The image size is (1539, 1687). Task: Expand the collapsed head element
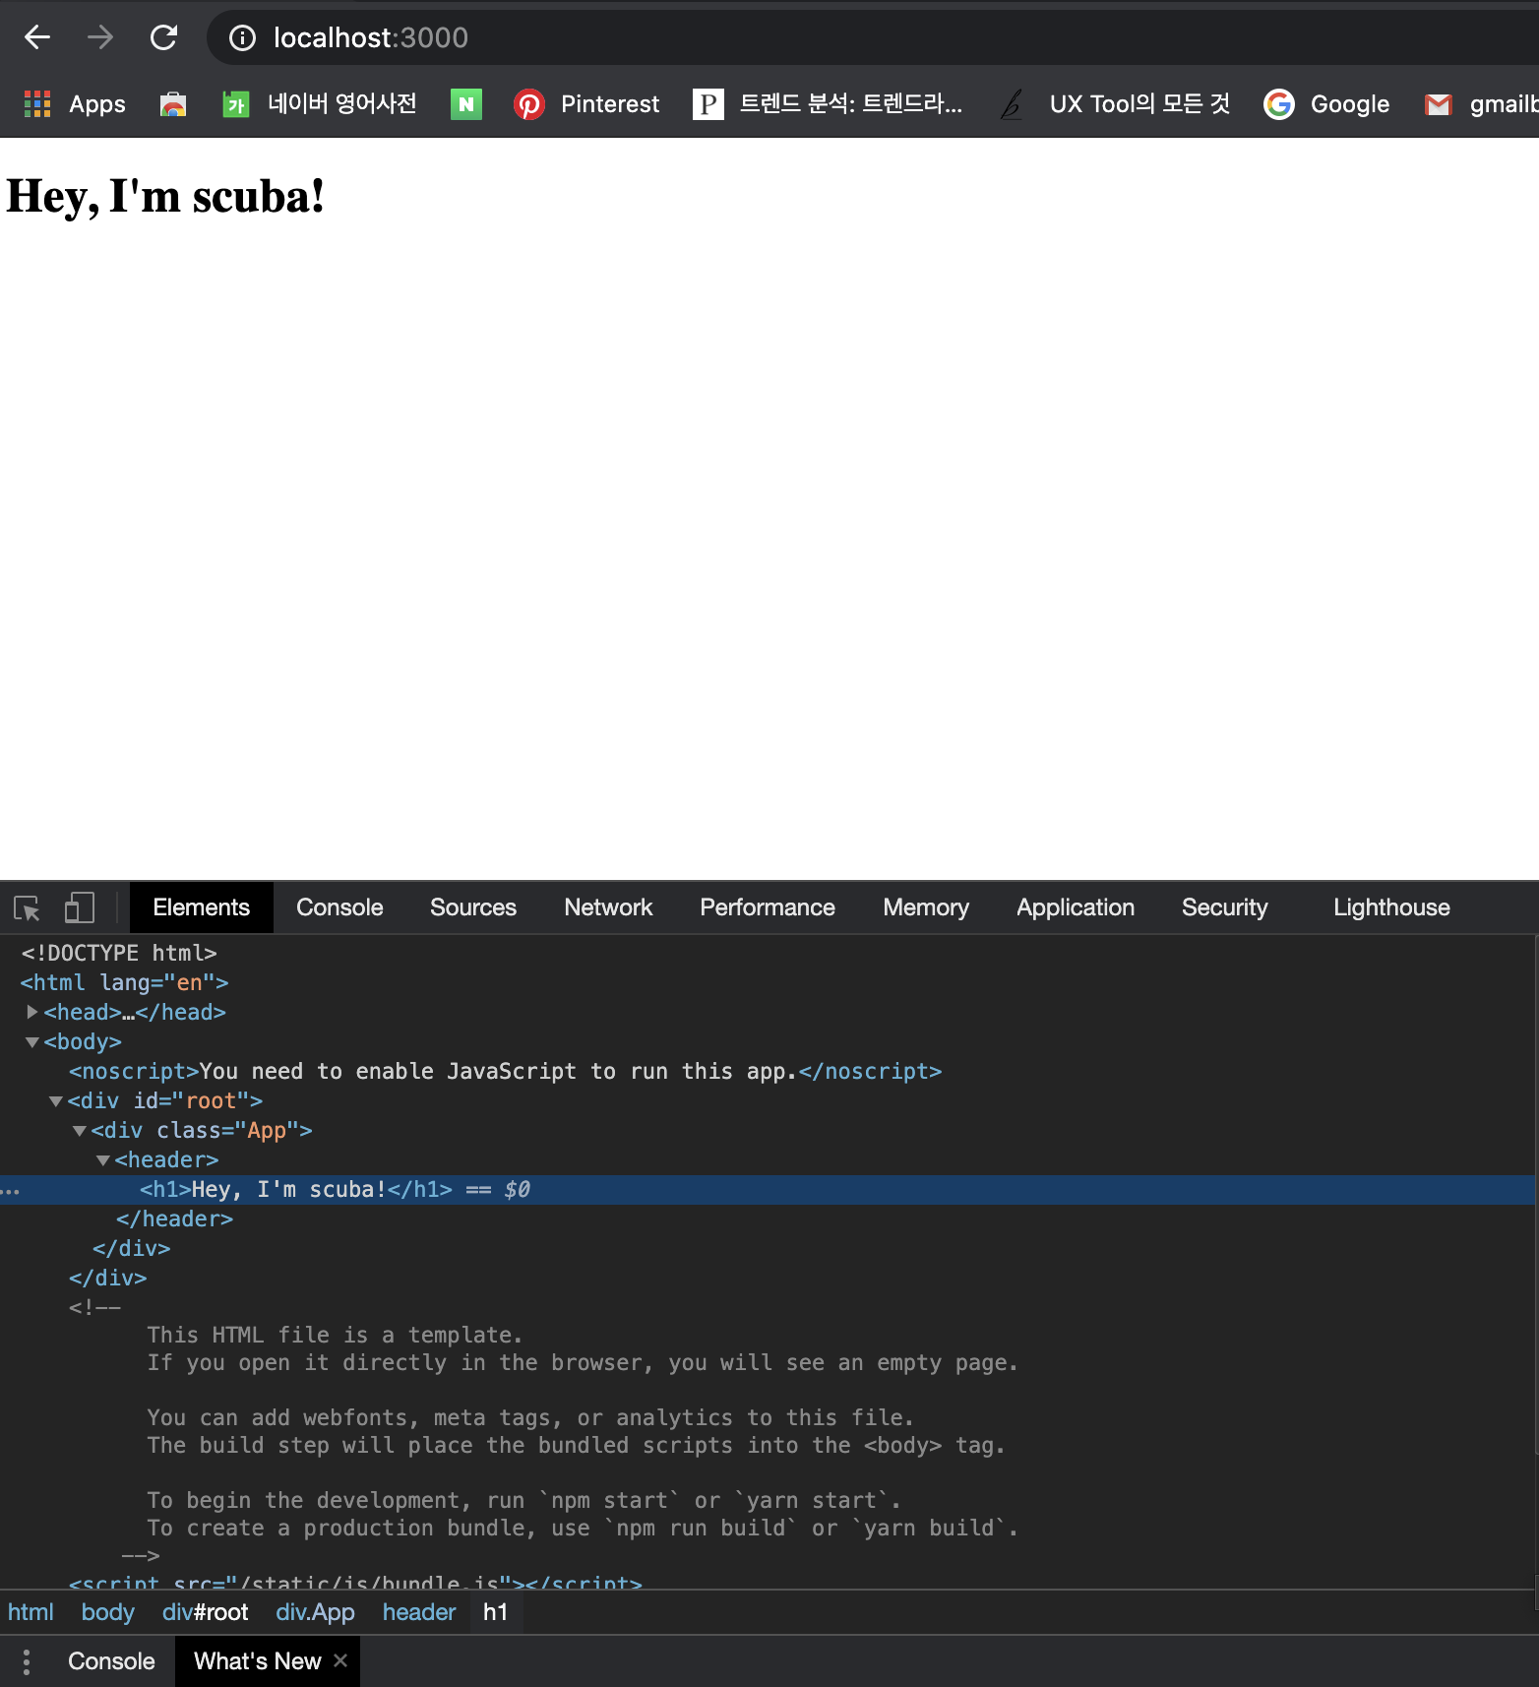(31, 1012)
